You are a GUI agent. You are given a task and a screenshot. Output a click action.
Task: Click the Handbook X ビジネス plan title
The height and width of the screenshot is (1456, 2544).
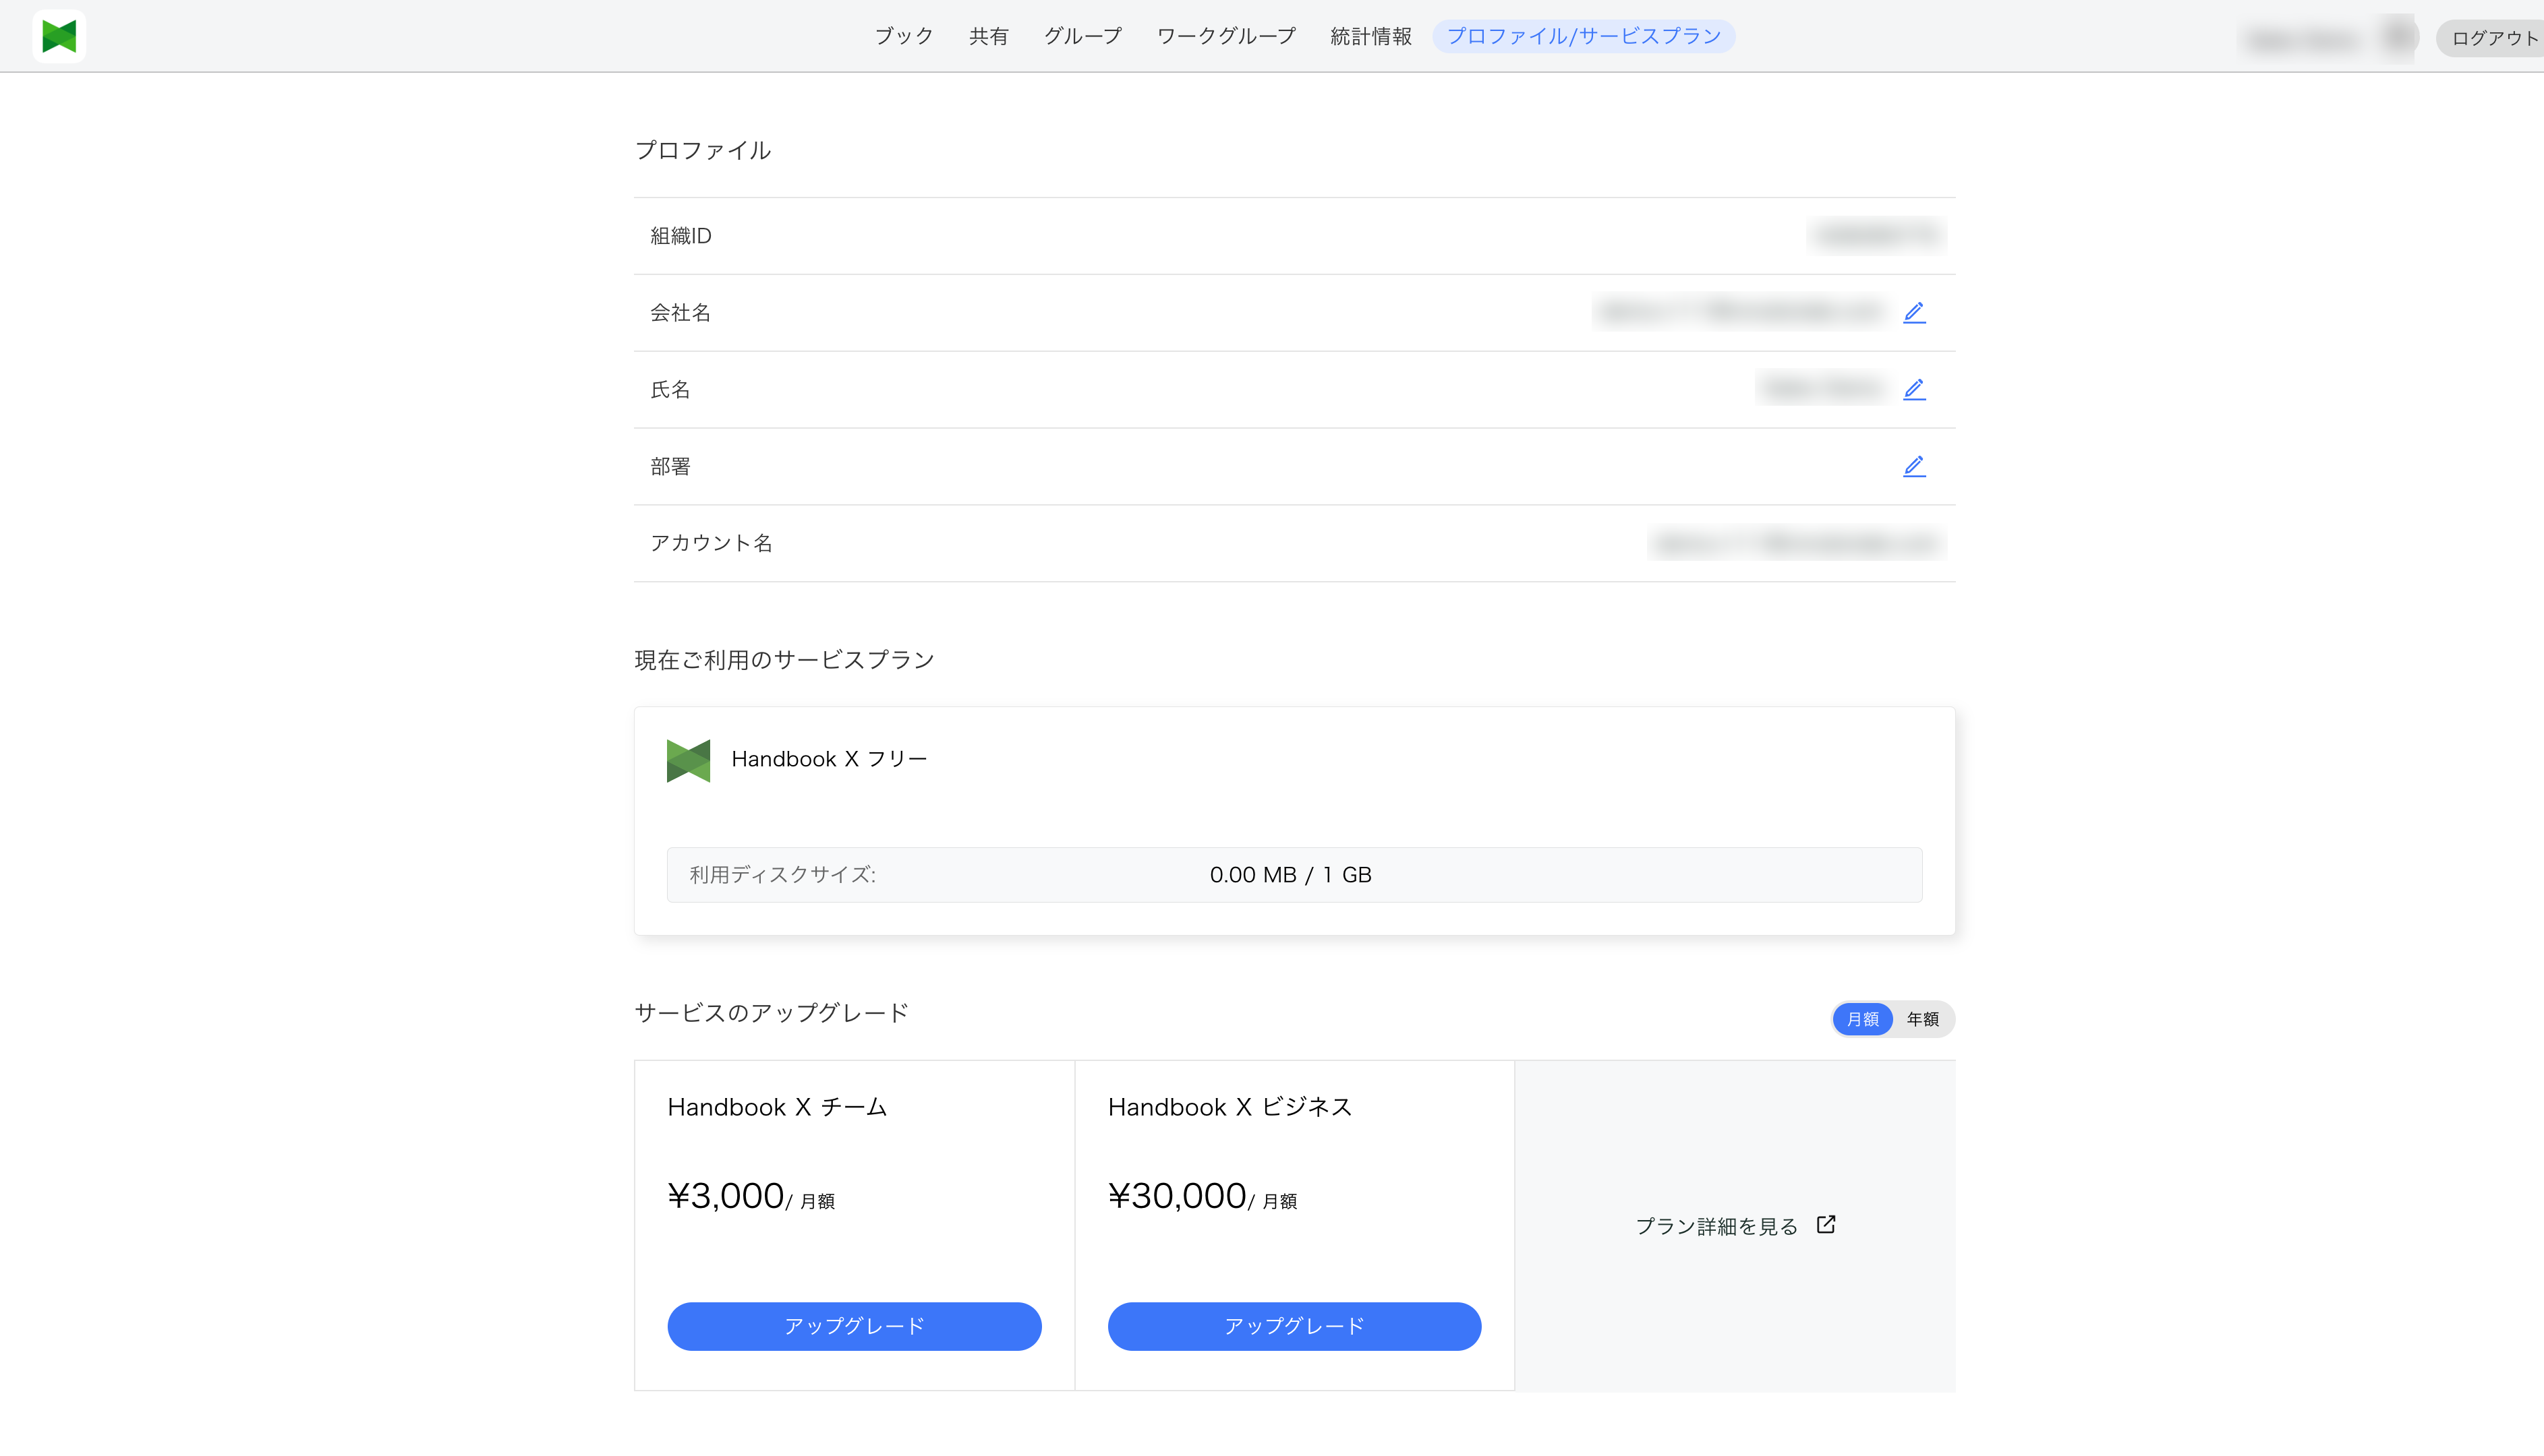click(x=1230, y=1107)
